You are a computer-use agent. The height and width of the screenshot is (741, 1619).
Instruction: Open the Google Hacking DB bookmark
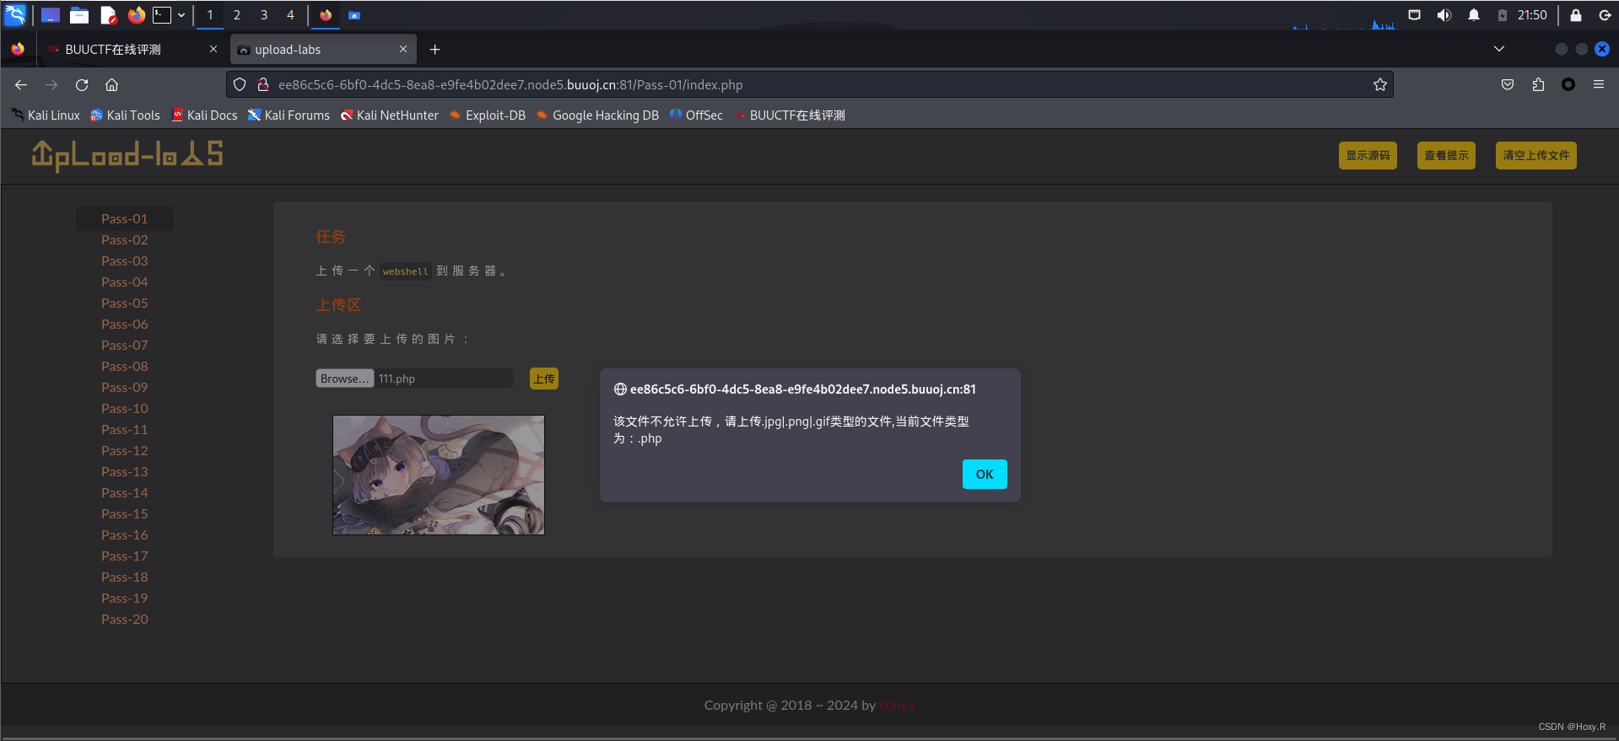pyautogui.click(x=597, y=115)
